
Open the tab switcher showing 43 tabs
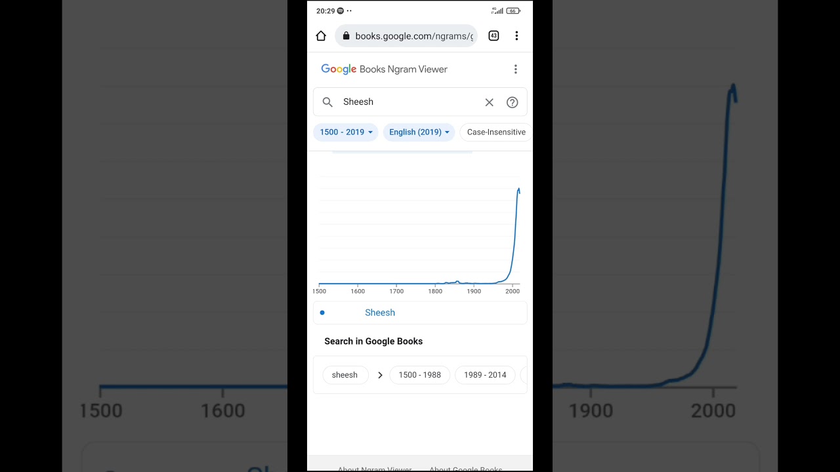click(x=493, y=36)
